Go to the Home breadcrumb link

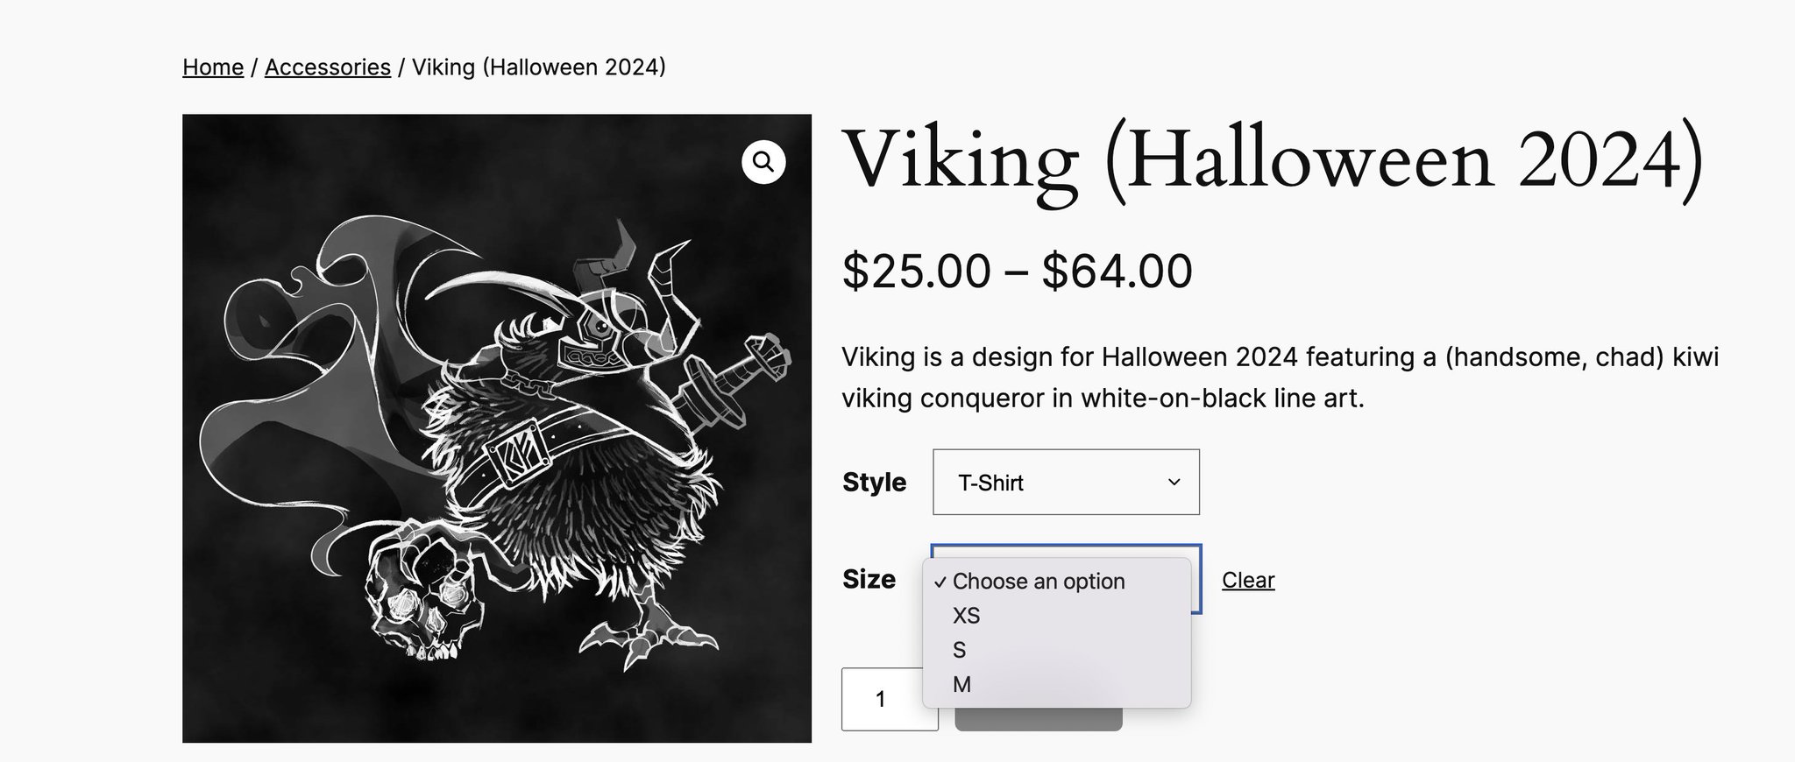pyautogui.click(x=213, y=67)
